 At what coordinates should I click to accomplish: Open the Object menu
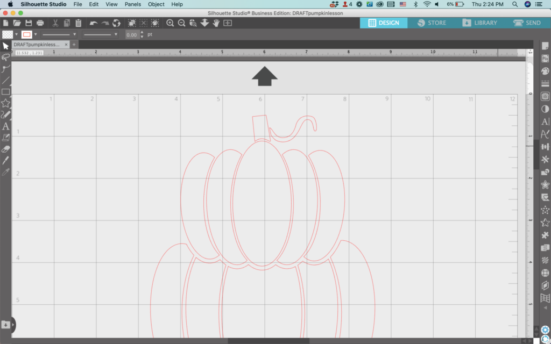click(156, 4)
